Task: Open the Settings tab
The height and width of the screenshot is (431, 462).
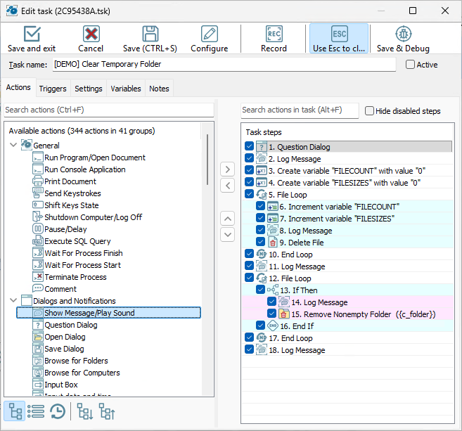Action: pos(89,89)
